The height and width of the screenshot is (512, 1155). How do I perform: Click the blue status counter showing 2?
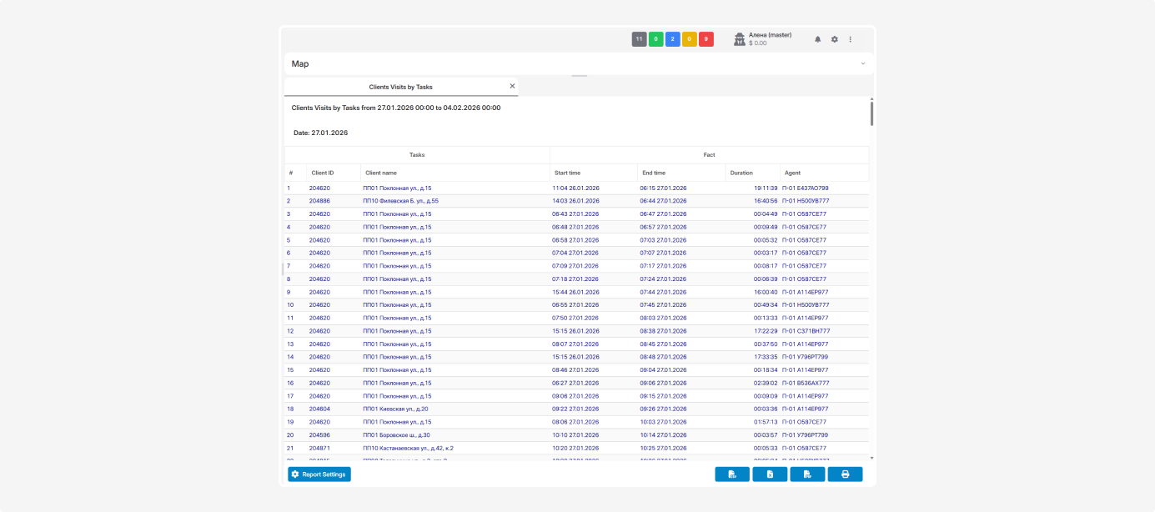[673, 39]
